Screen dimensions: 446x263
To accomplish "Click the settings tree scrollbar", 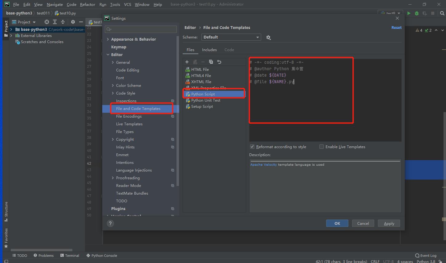I will click(x=178, y=111).
